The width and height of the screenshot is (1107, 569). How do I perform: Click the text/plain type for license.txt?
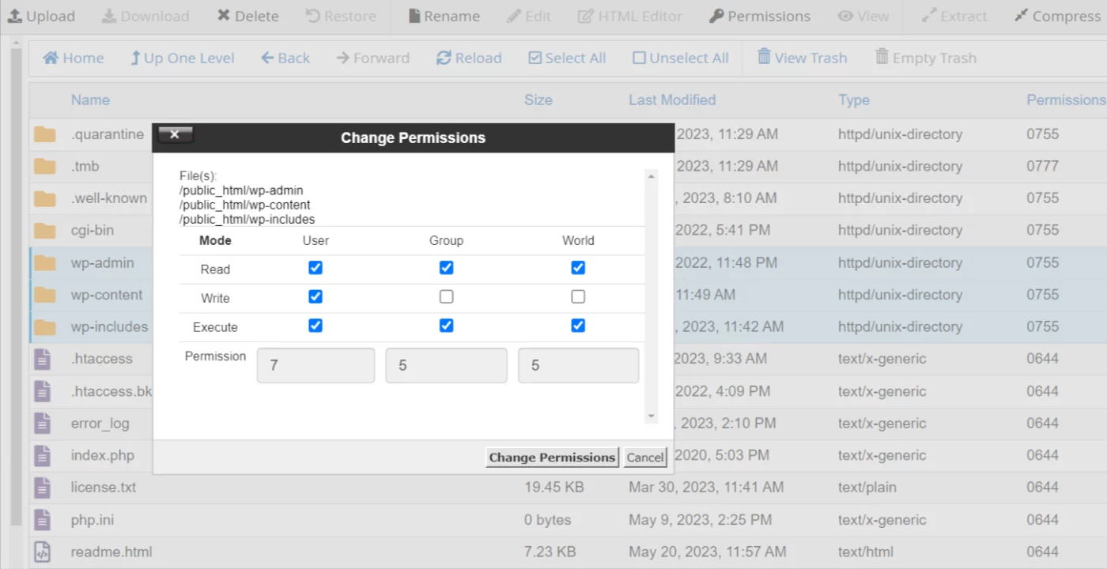[x=867, y=488]
